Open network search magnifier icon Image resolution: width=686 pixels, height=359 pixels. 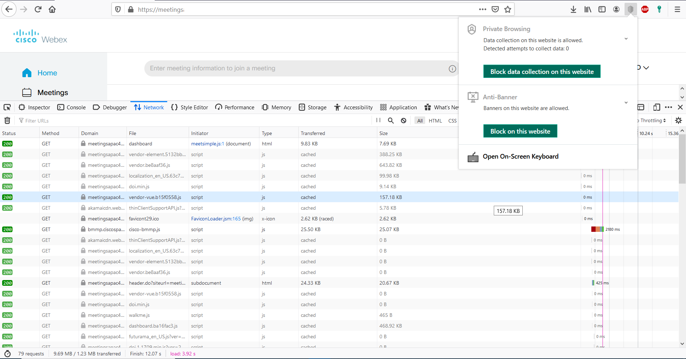point(391,120)
